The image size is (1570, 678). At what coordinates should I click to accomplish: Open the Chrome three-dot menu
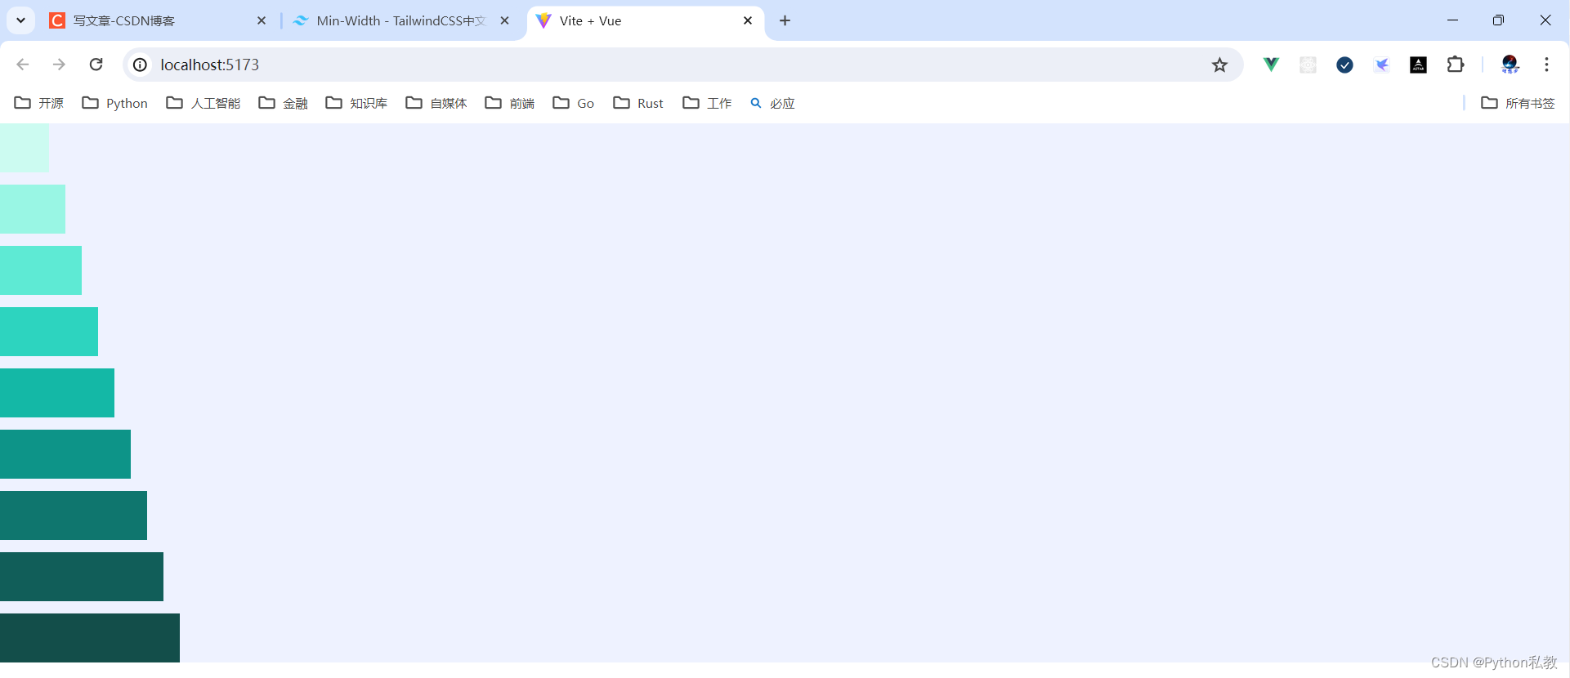pos(1546,65)
